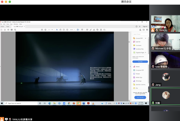
Task: Open Compress PDF tool
Action: (x=139, y=70)
